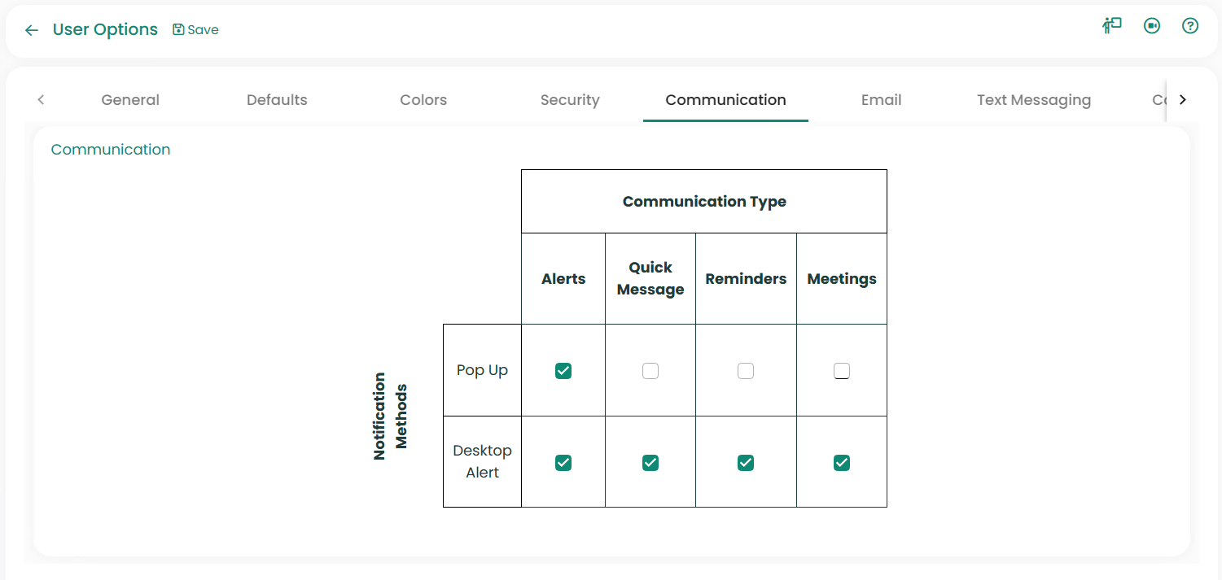Viewport: 1222px width, 580px height.
Task: Select the Security tab
Action: pos(570,100)
